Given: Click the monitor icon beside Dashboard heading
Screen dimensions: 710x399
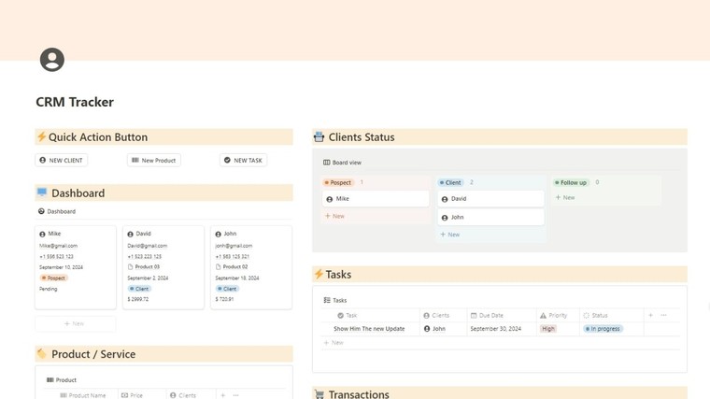Looking at the screenshot, I should click(x=42, y=192).
